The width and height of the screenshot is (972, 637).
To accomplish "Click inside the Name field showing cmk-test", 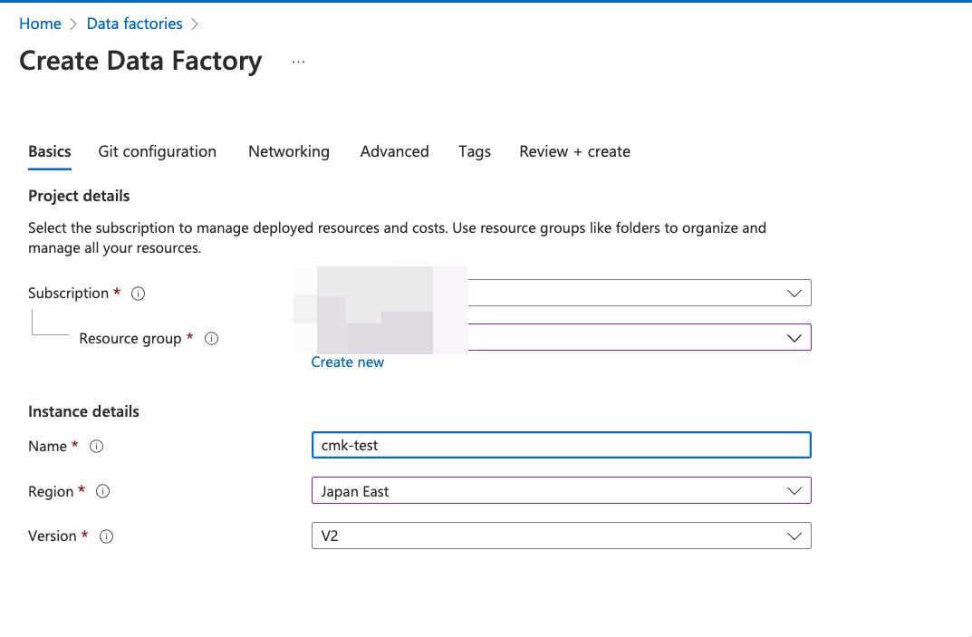I will click(x=562, y=445).
